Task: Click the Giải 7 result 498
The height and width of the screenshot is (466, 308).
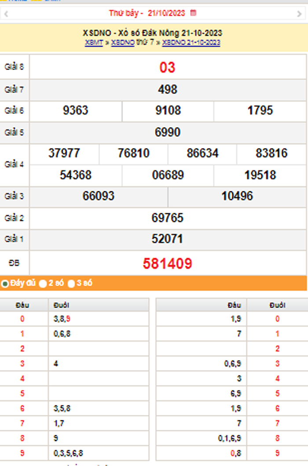Action: [167, 90]
